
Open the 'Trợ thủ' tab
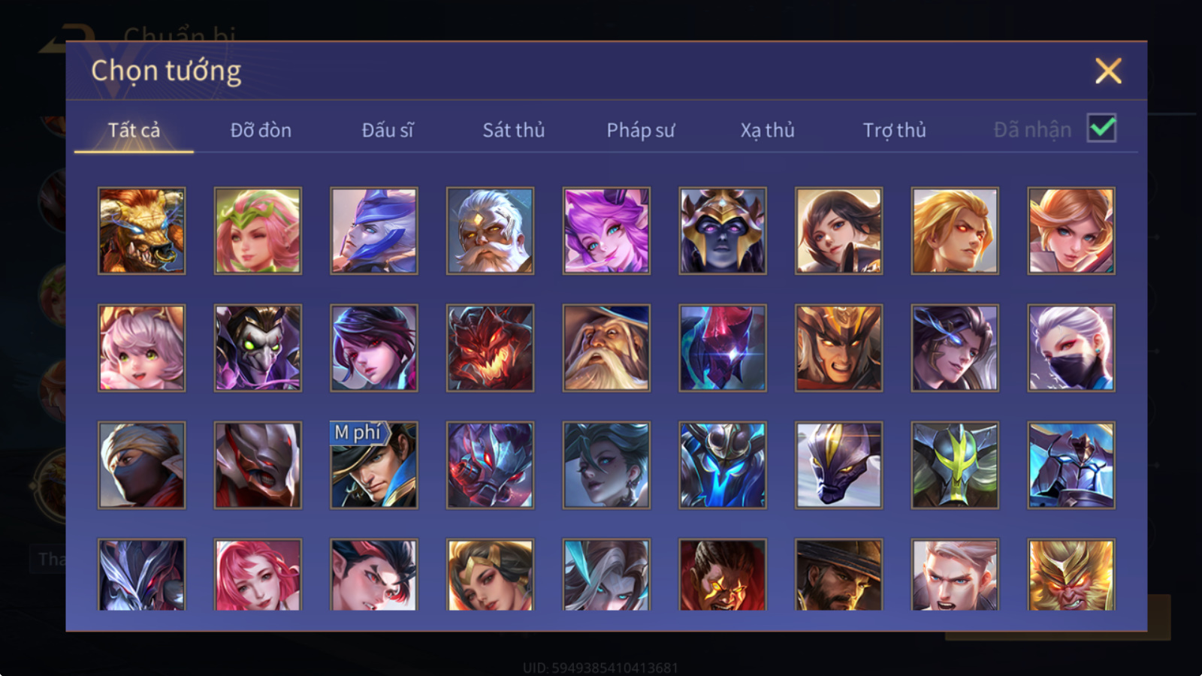[894, 130]
